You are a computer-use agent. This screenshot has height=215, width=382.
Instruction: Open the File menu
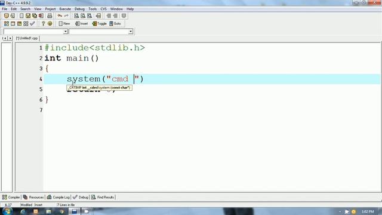click(4, 9)
